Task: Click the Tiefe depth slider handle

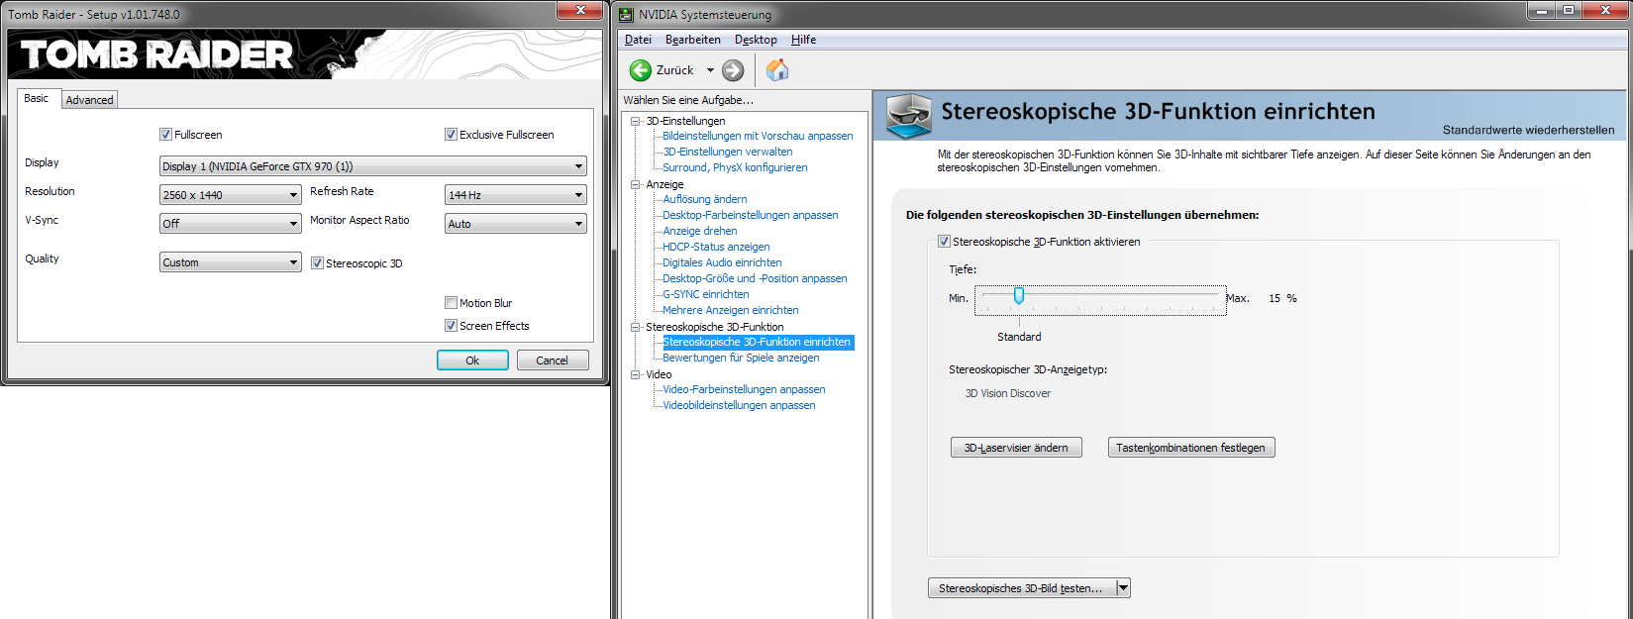Action: pyautogui.click(x=1019, y=295)
